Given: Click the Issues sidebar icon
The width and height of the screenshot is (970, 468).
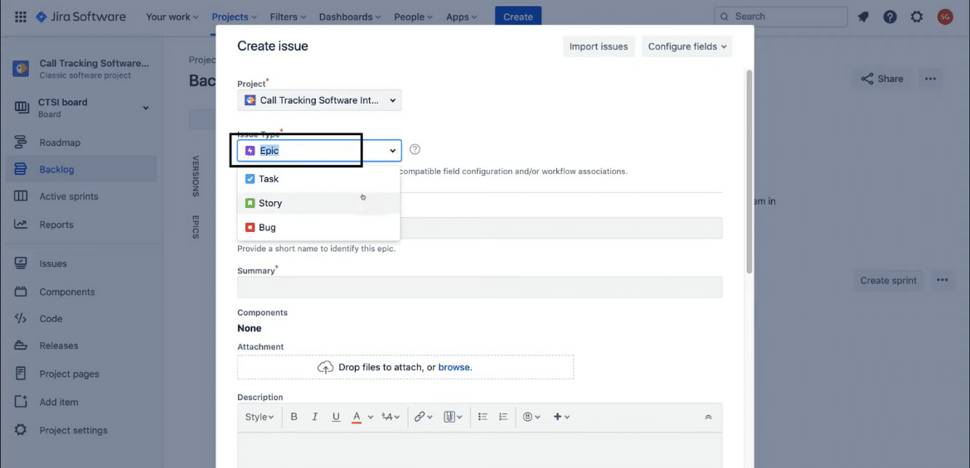Looking at the screenshot, I should [21, 263].
